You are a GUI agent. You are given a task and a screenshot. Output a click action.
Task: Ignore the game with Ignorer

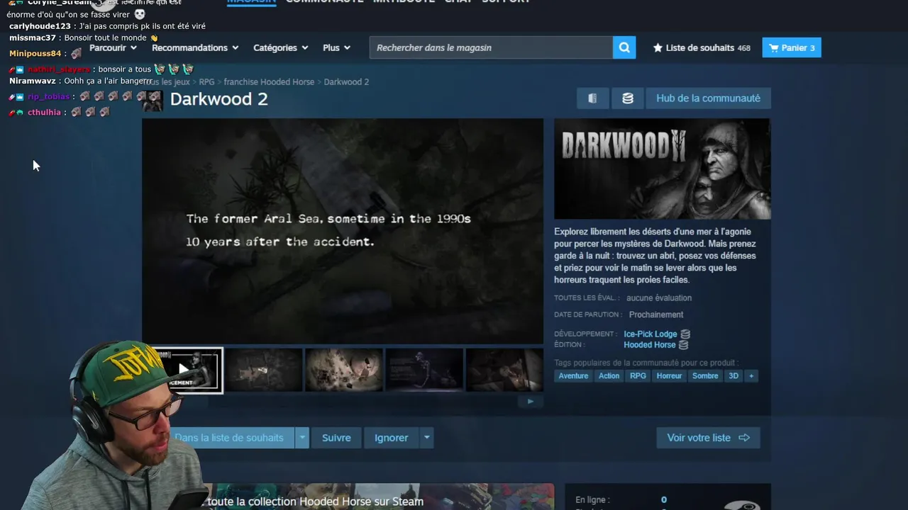pyautogui.click(x=391, y=438)
